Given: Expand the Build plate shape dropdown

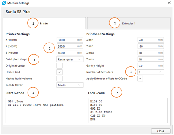Looking at the screenshot, I should click(x=70, y=59).
